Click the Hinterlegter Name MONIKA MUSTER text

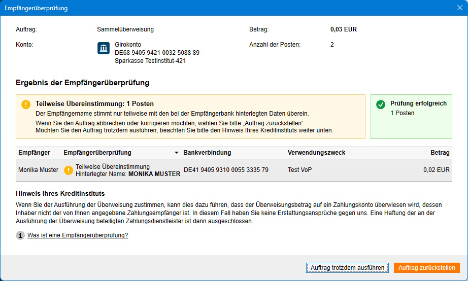coord(128,173)
